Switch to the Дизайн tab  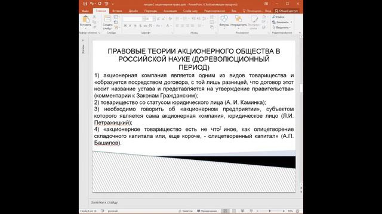pyautogui.click(x=133, y=11)
